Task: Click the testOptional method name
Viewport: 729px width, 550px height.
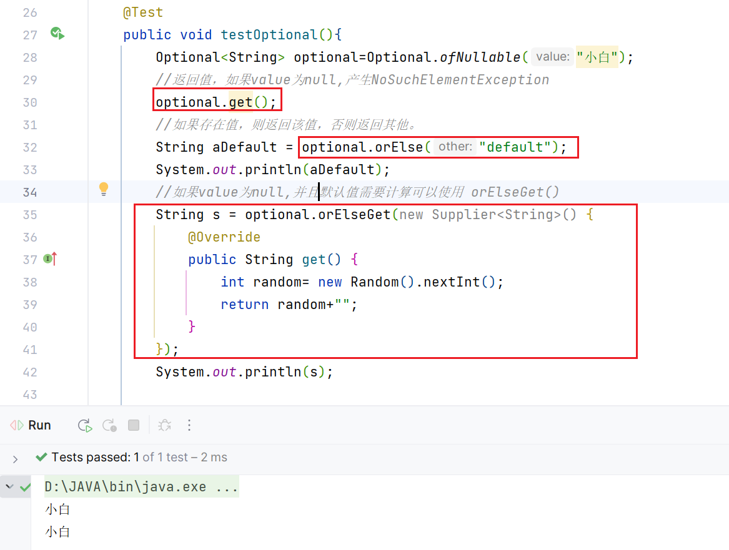Action: (269, 35)
